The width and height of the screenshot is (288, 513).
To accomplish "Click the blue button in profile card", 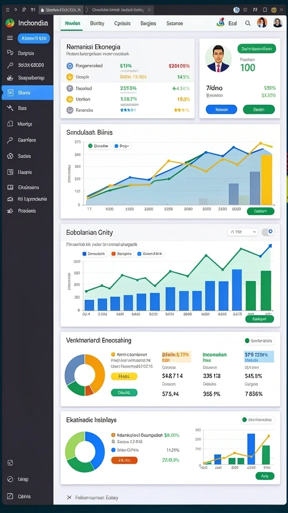I will 221,110.
